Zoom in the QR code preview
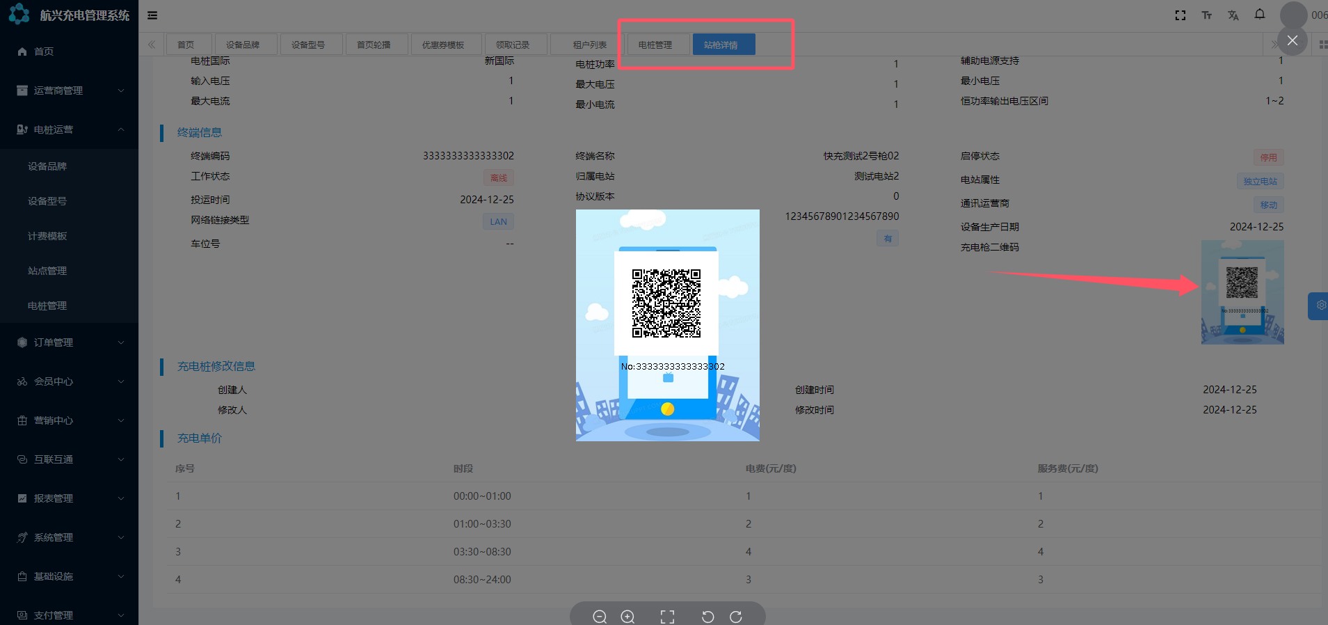Screen dimensions: 1328x625 coord(627,617)
